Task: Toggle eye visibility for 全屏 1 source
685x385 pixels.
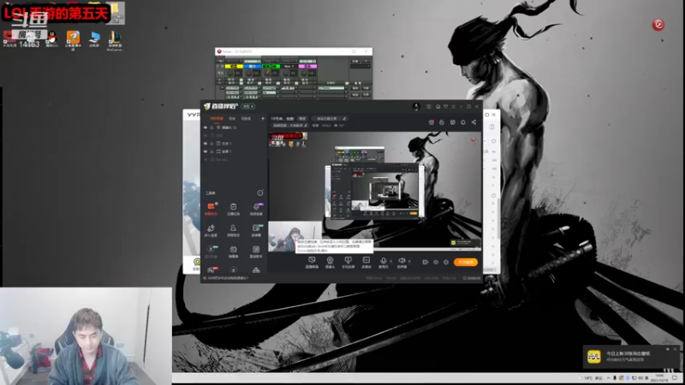Action: pyautogui.click(x=205, y=151)
